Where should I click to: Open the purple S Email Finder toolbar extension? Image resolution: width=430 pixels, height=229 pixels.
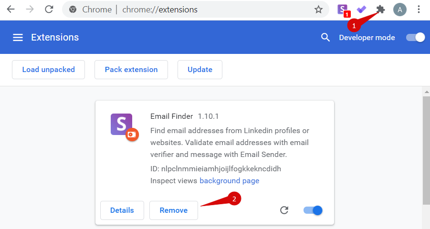343,10
